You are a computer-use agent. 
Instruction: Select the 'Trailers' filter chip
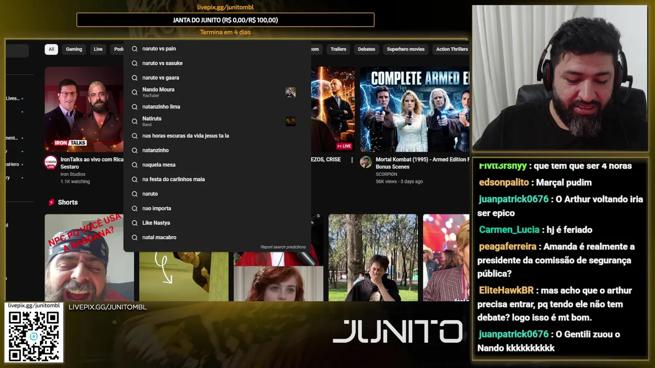coord(338,49)
